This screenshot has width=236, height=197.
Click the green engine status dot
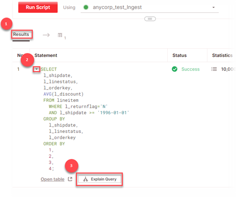point(86,7)
